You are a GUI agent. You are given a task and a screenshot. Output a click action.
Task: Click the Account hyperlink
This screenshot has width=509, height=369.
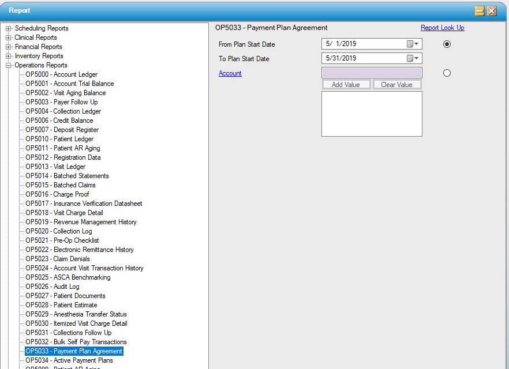[x=230, y=73]
